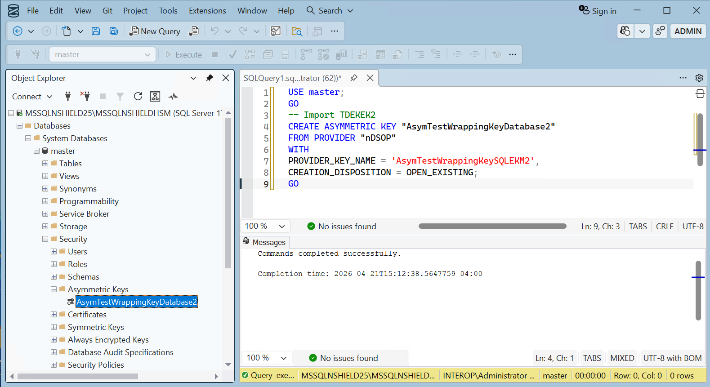Open the Git menu
The width and height of the screenshot is (710, 387).
pyautogui.click(x=107, y=10)
